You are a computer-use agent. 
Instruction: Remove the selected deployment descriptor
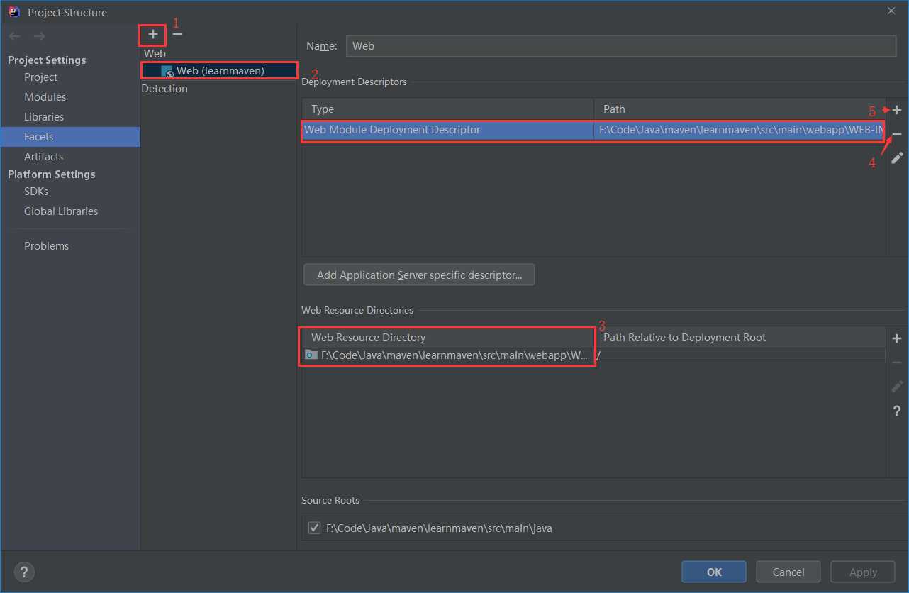coord(897,134)
